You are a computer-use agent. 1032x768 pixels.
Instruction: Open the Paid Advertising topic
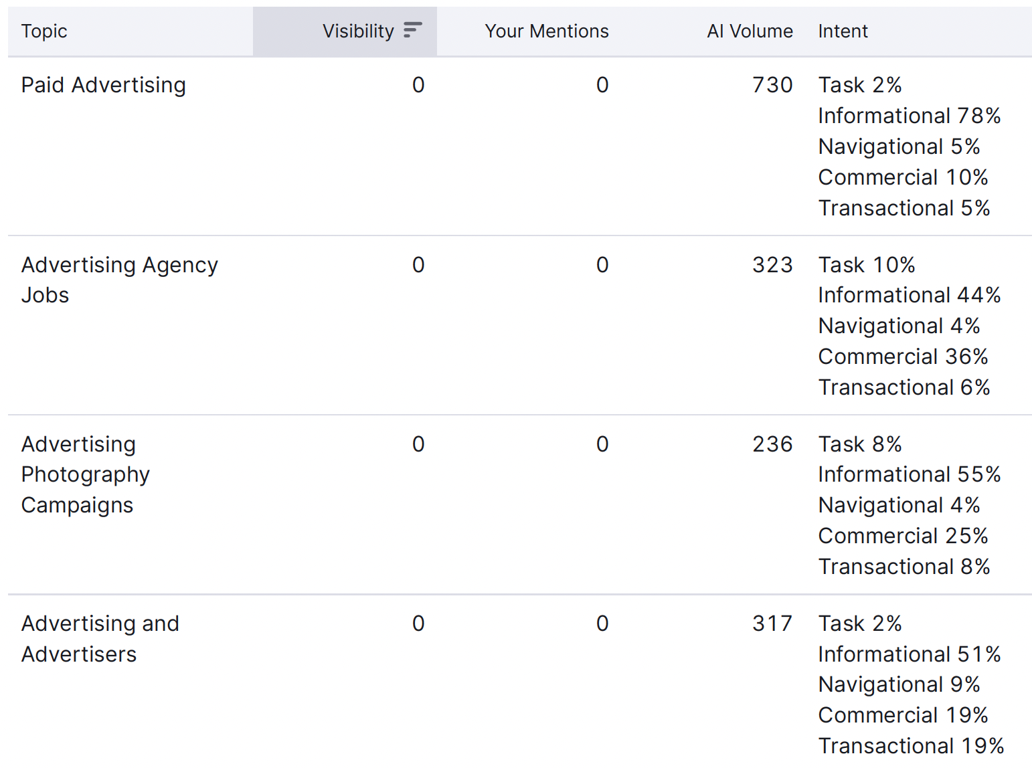(x=104, y=85)
